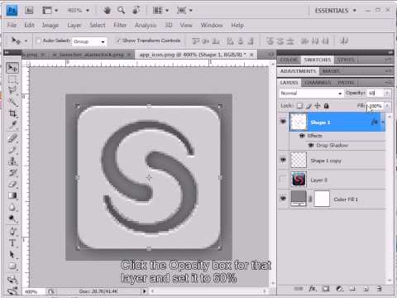
Task: Select the Move tool in toolbox
Action: coord(12,68)
